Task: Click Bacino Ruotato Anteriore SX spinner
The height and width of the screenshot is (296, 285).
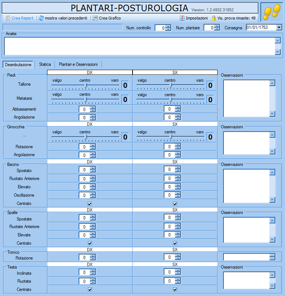Action: 172,178
